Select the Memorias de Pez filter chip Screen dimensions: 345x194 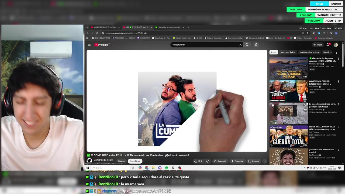point(288,52)
